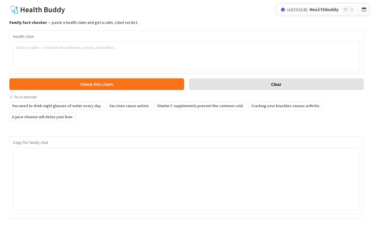Clear the health claim form
Image resolution: width=373 pixels, height=233 pixels.
[x=276, y=84]
